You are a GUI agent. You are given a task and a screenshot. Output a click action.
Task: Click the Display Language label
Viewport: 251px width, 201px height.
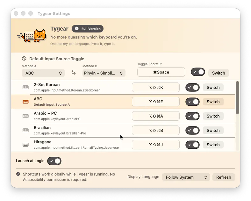tap(143, 177)
